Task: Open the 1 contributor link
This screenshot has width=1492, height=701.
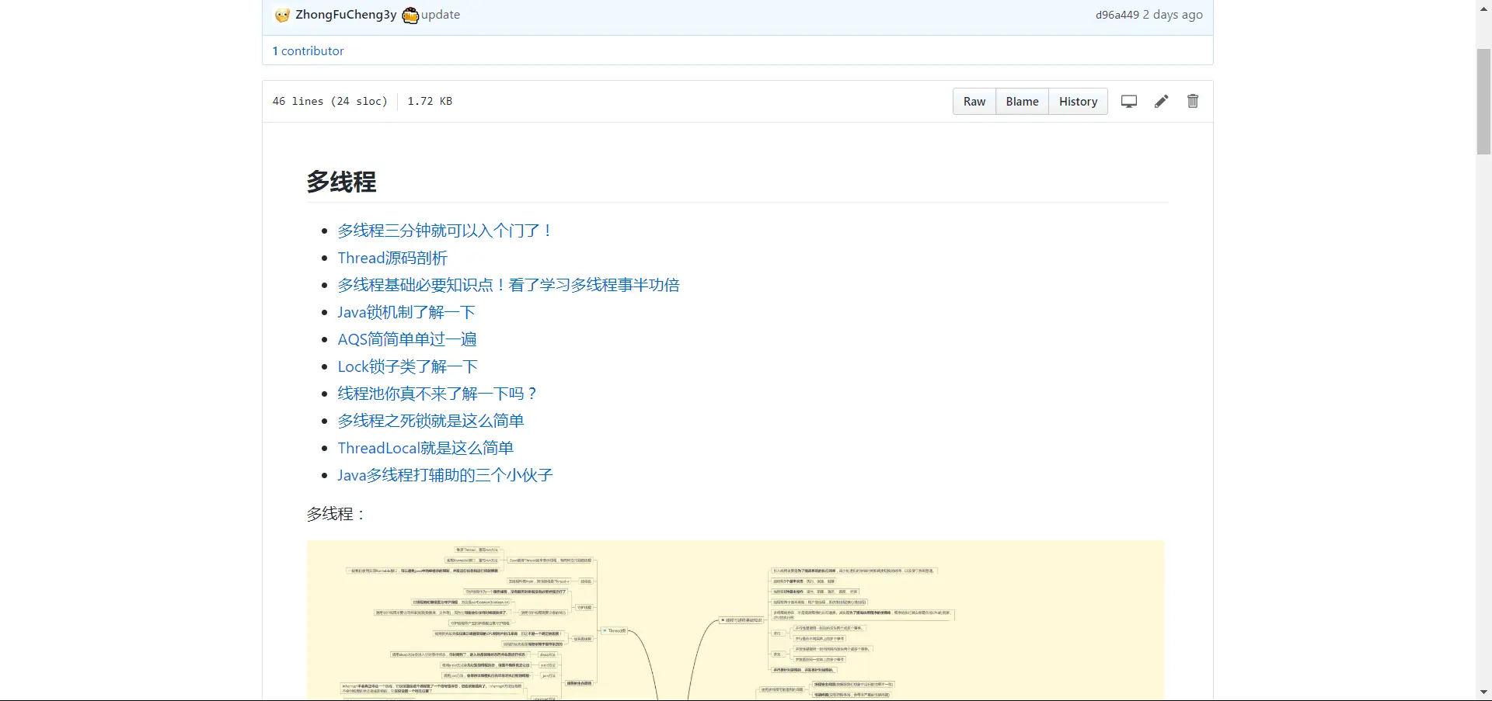Action: [x=308, y=50]
